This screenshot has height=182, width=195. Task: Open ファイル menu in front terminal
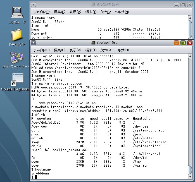[x=41, y=50]
